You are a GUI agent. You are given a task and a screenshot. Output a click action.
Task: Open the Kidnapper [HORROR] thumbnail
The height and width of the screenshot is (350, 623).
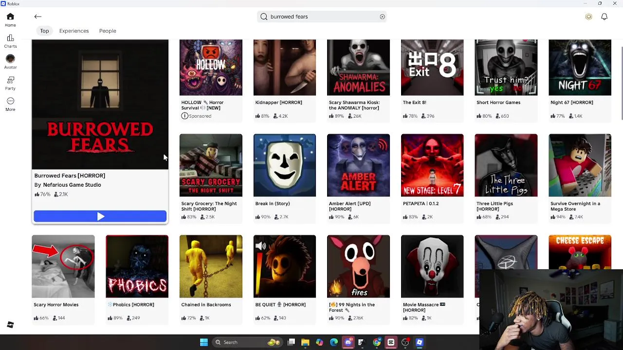285,68
